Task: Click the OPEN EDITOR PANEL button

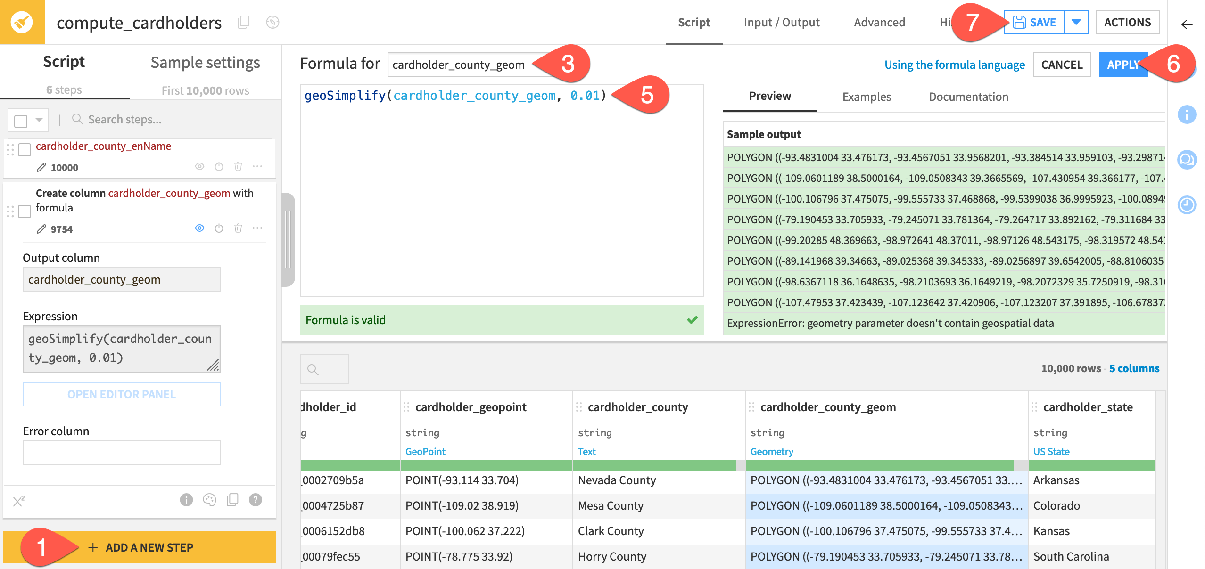Action: (121, 394)
